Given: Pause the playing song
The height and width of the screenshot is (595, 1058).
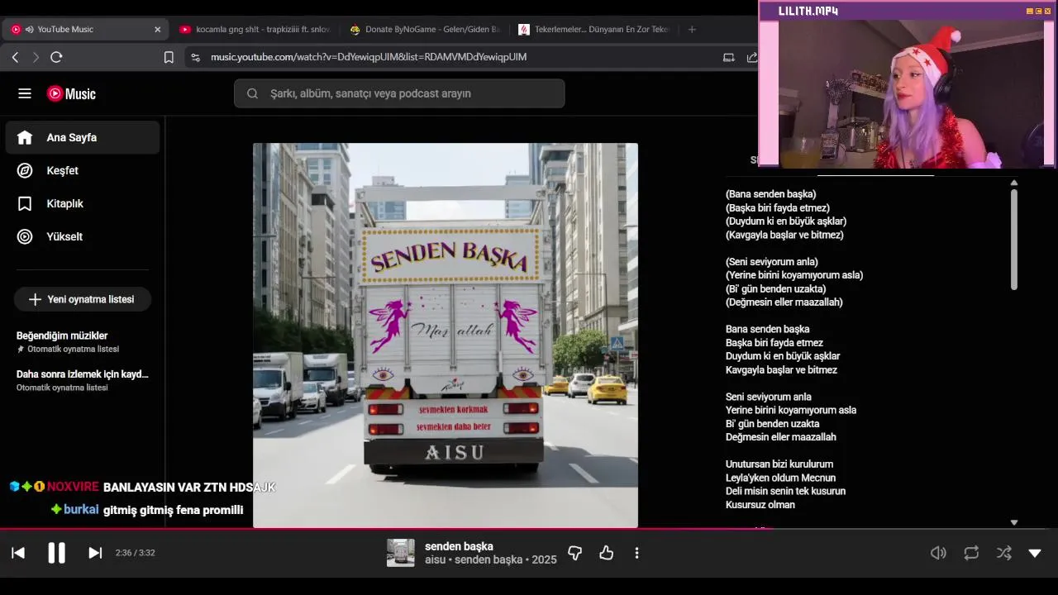Looking at the screenshot, I should pyautogui.click(x=56, y=553).
